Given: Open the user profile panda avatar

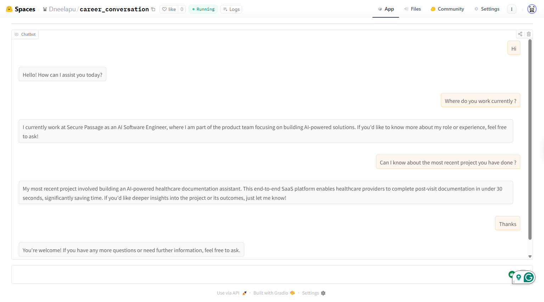Looking at the screenshot, I should (x=532, y=9).
